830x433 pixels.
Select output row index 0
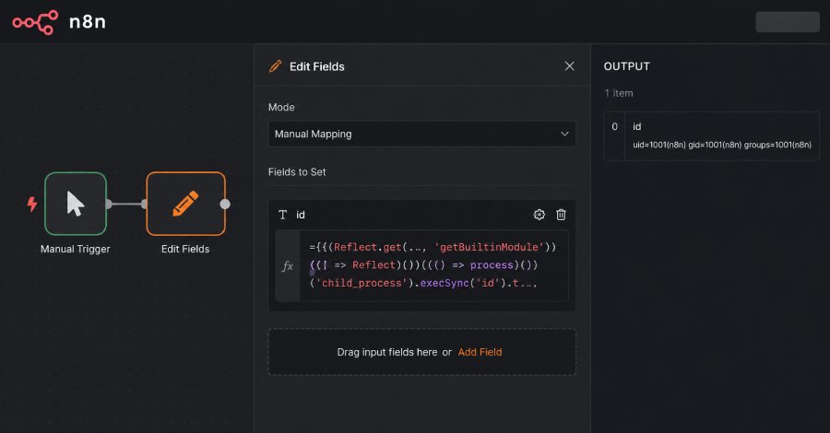pyautogui.click(x=614, y=126)
